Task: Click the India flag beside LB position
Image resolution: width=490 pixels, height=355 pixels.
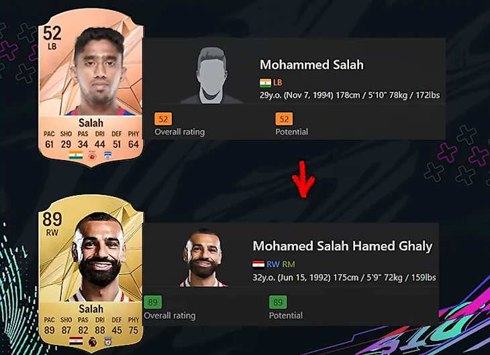Action: (x=265, y=83)
